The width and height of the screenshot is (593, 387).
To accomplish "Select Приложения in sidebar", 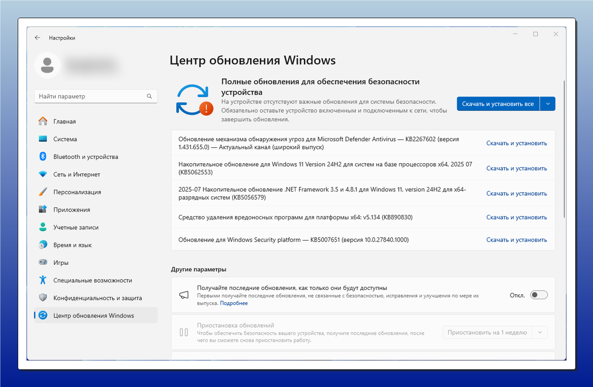I will click(96, 210).
